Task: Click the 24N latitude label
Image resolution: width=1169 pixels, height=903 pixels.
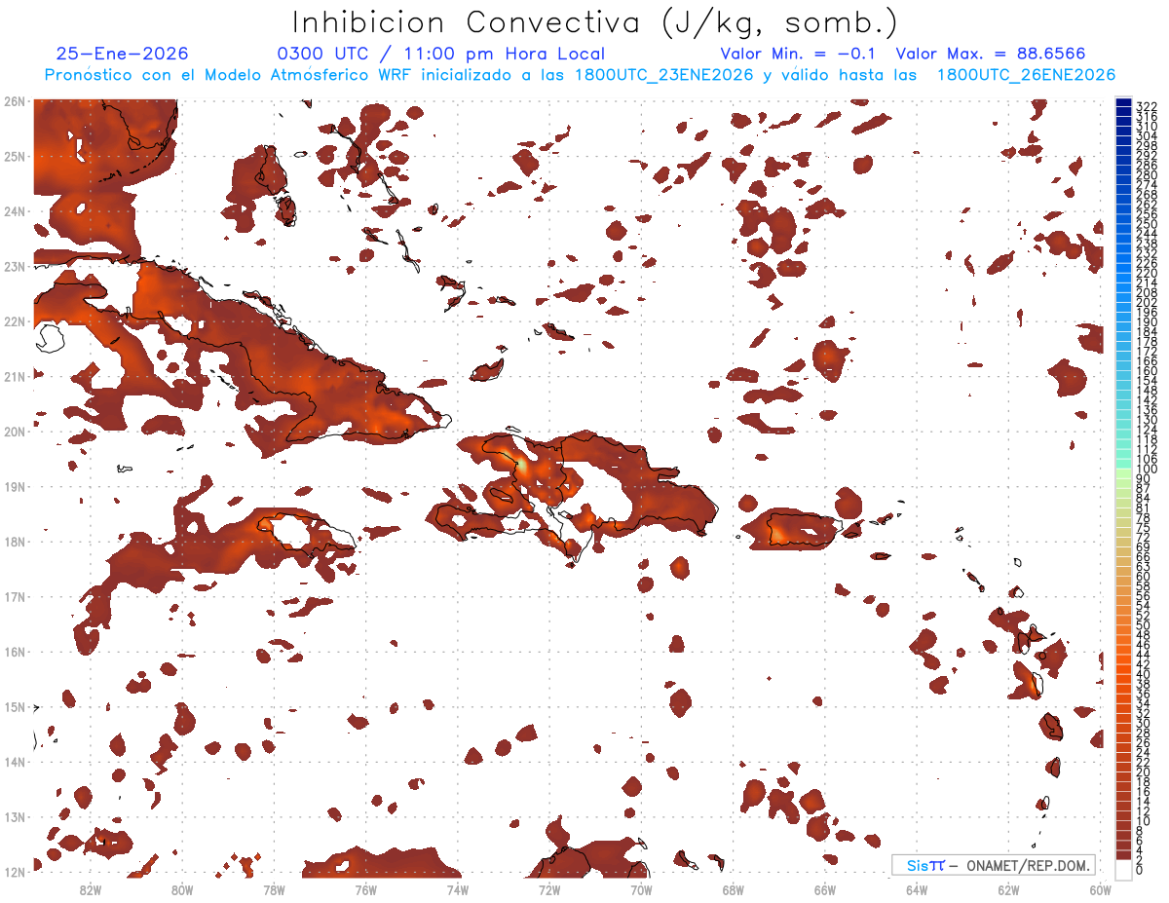Action: coord(15,210)
